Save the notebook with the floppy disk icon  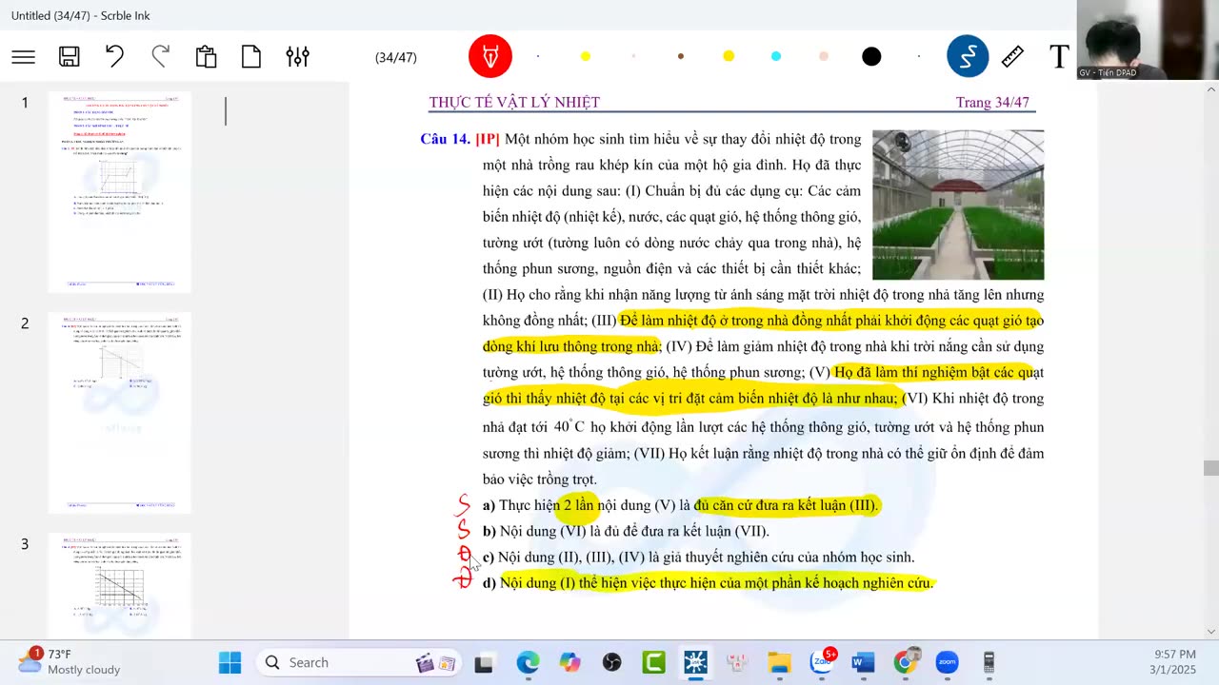(x=70, y=57)
